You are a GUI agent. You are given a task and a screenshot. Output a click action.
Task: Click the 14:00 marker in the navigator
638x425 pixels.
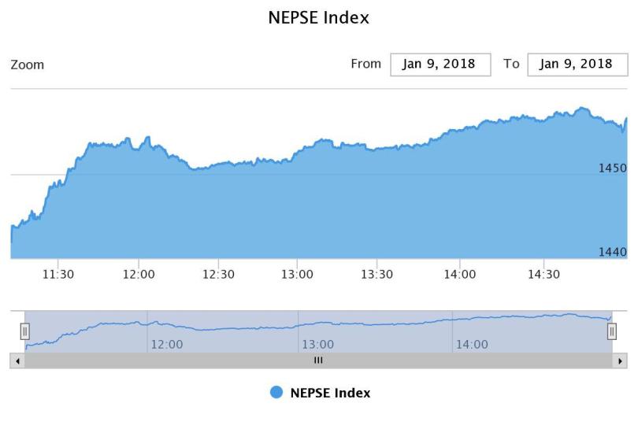point(471,344)
